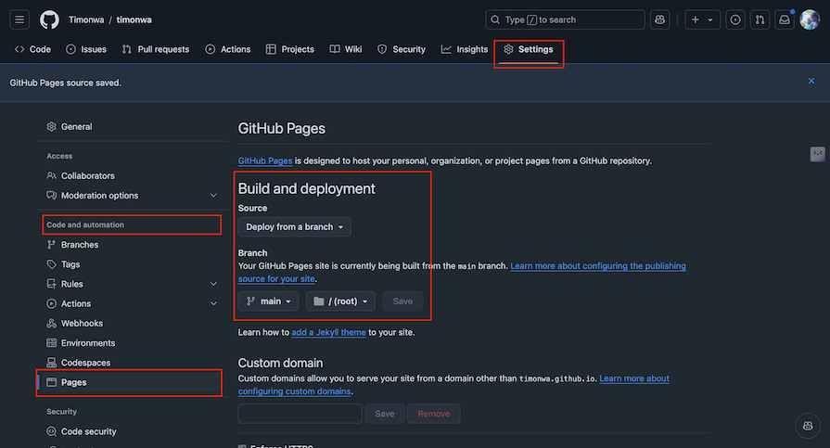Open the / (root) folder dropdown
This screenshot has width=830, height=448.
(340, 301)
